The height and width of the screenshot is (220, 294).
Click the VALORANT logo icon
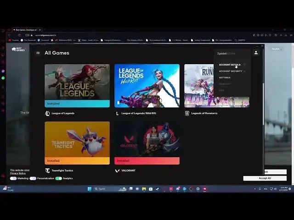pyautogui.click(x=117, y=170)
